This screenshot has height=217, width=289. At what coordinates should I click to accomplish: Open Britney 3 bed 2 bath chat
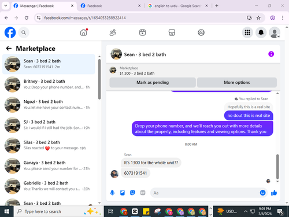coord(49,84)
